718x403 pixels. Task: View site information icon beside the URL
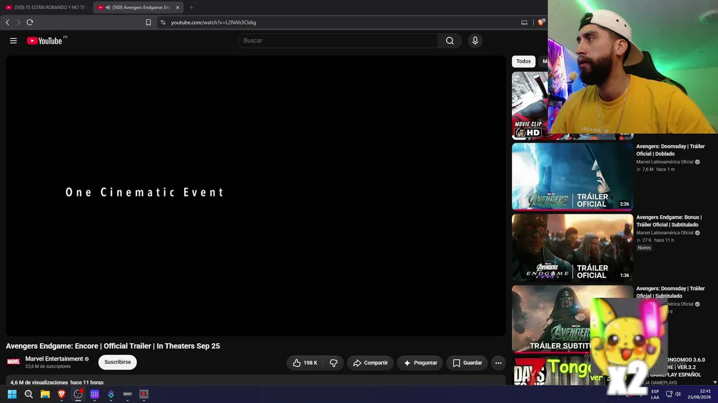163,22
